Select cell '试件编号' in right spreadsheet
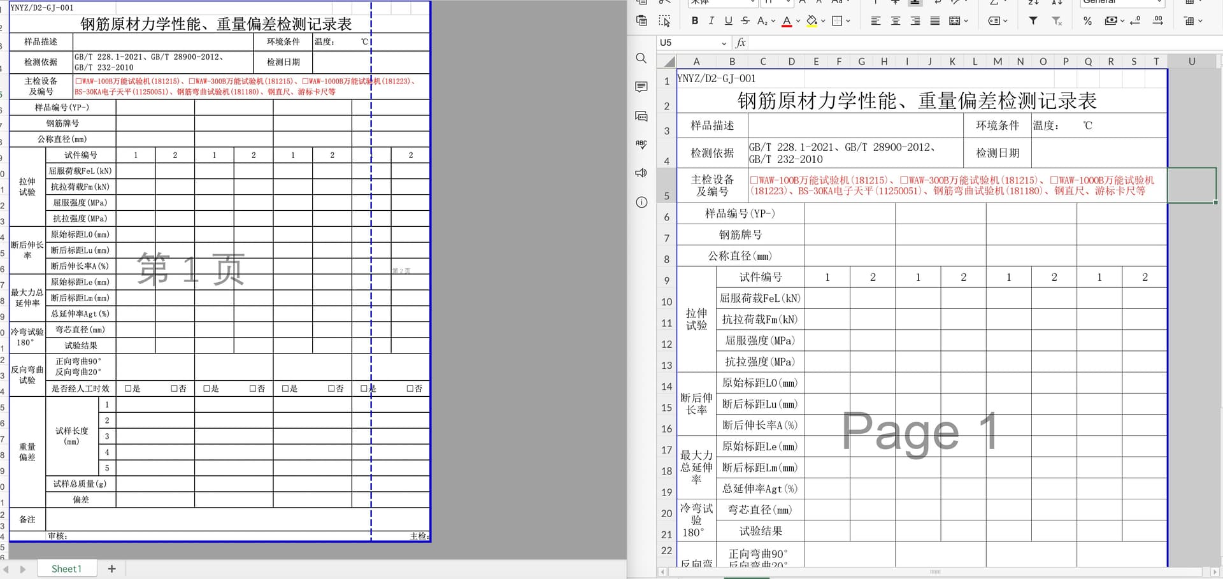Image resolution: width=1223 pixels, height=579 pixels. 761,277
